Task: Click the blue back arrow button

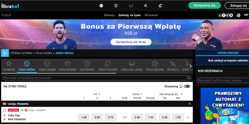Action: [x=5, y=53]
